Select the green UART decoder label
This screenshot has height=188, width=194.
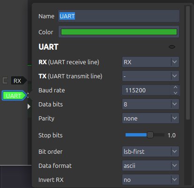[x=14, y=96]
